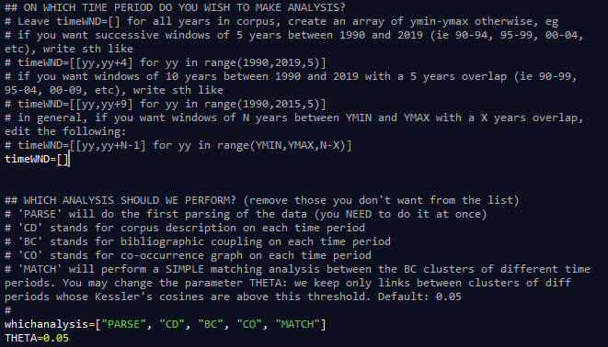The image size is (608, 347).
Task: Click the heading about TIME PERIOD analysis
Action: pyautogui.click(x=175, y=7)
